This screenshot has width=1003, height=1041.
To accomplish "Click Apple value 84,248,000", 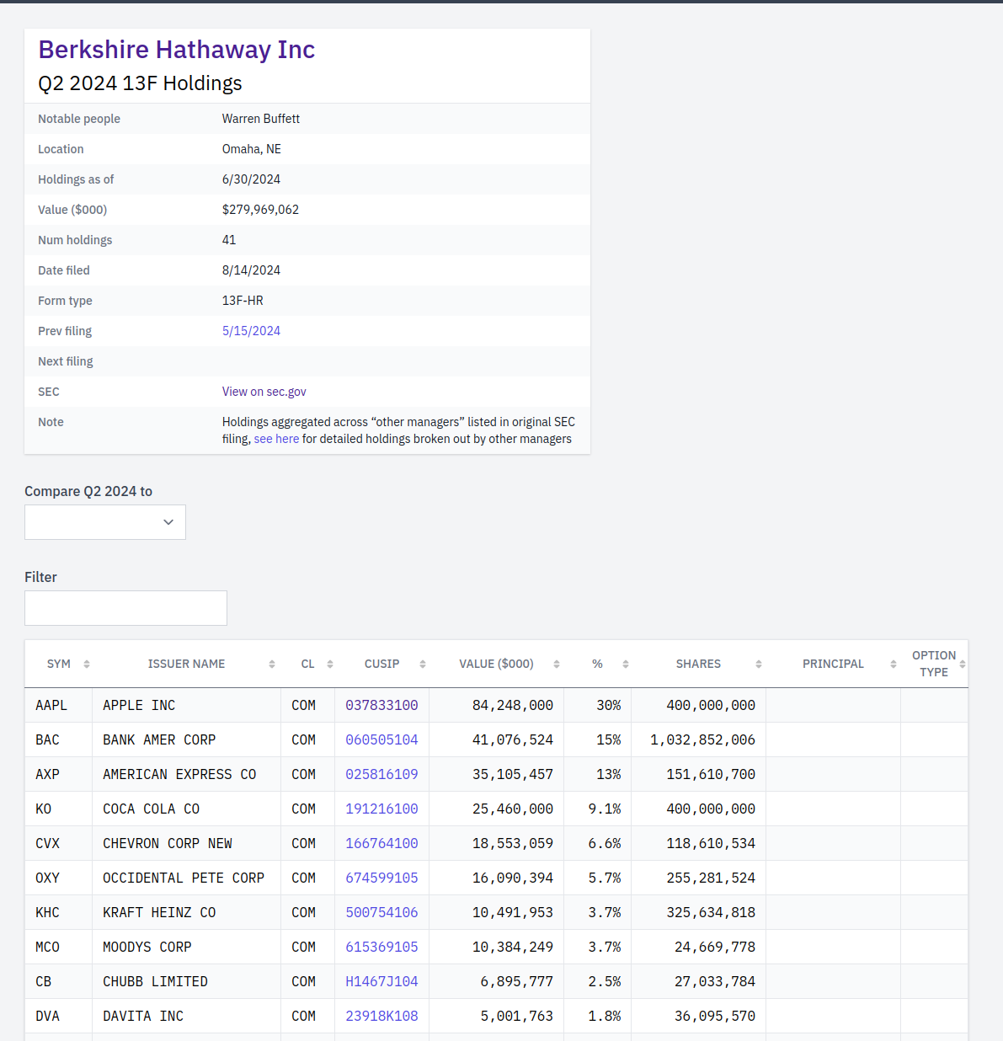I will (513, 706).
